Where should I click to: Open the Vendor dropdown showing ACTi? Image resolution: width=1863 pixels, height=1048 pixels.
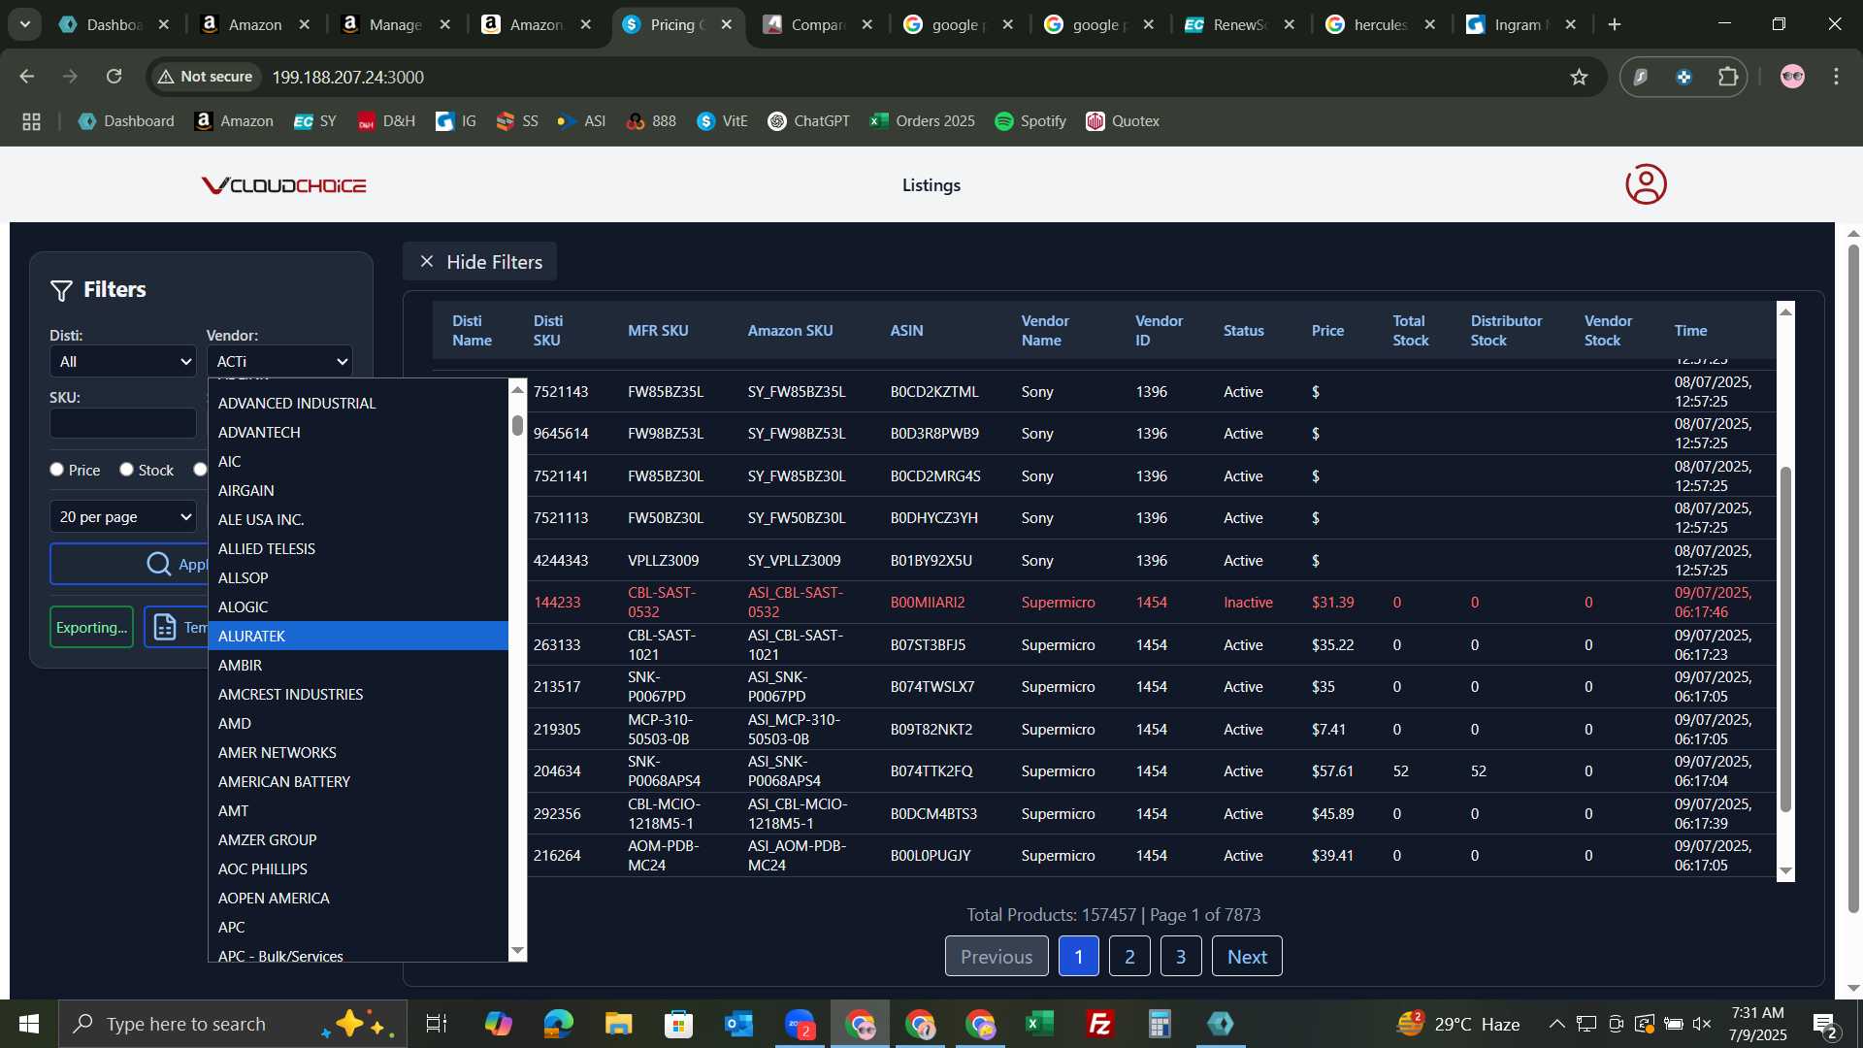279,362
